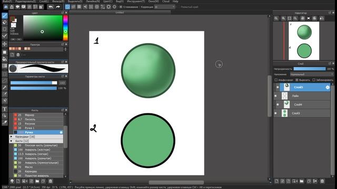Toggle the Альфа-канал checkbox
The width and height of the screenshot is (337, 189).
(x=276, y=80)
